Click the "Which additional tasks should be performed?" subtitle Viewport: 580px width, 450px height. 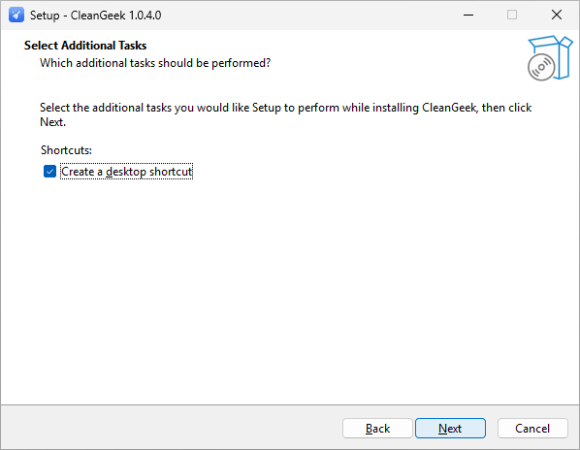coord(155,63)
